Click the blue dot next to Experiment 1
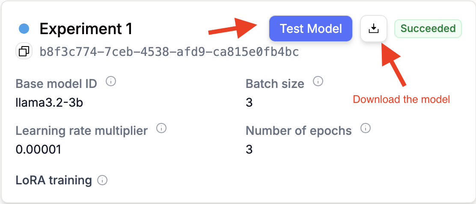476x204 pixels. pyautogui.click(x=24, y=29)
